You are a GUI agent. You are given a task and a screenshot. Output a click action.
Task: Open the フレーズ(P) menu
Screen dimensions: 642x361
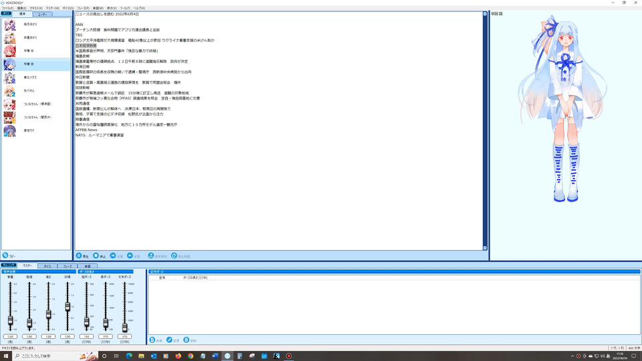pyautogui.click(x=83, y=8)
